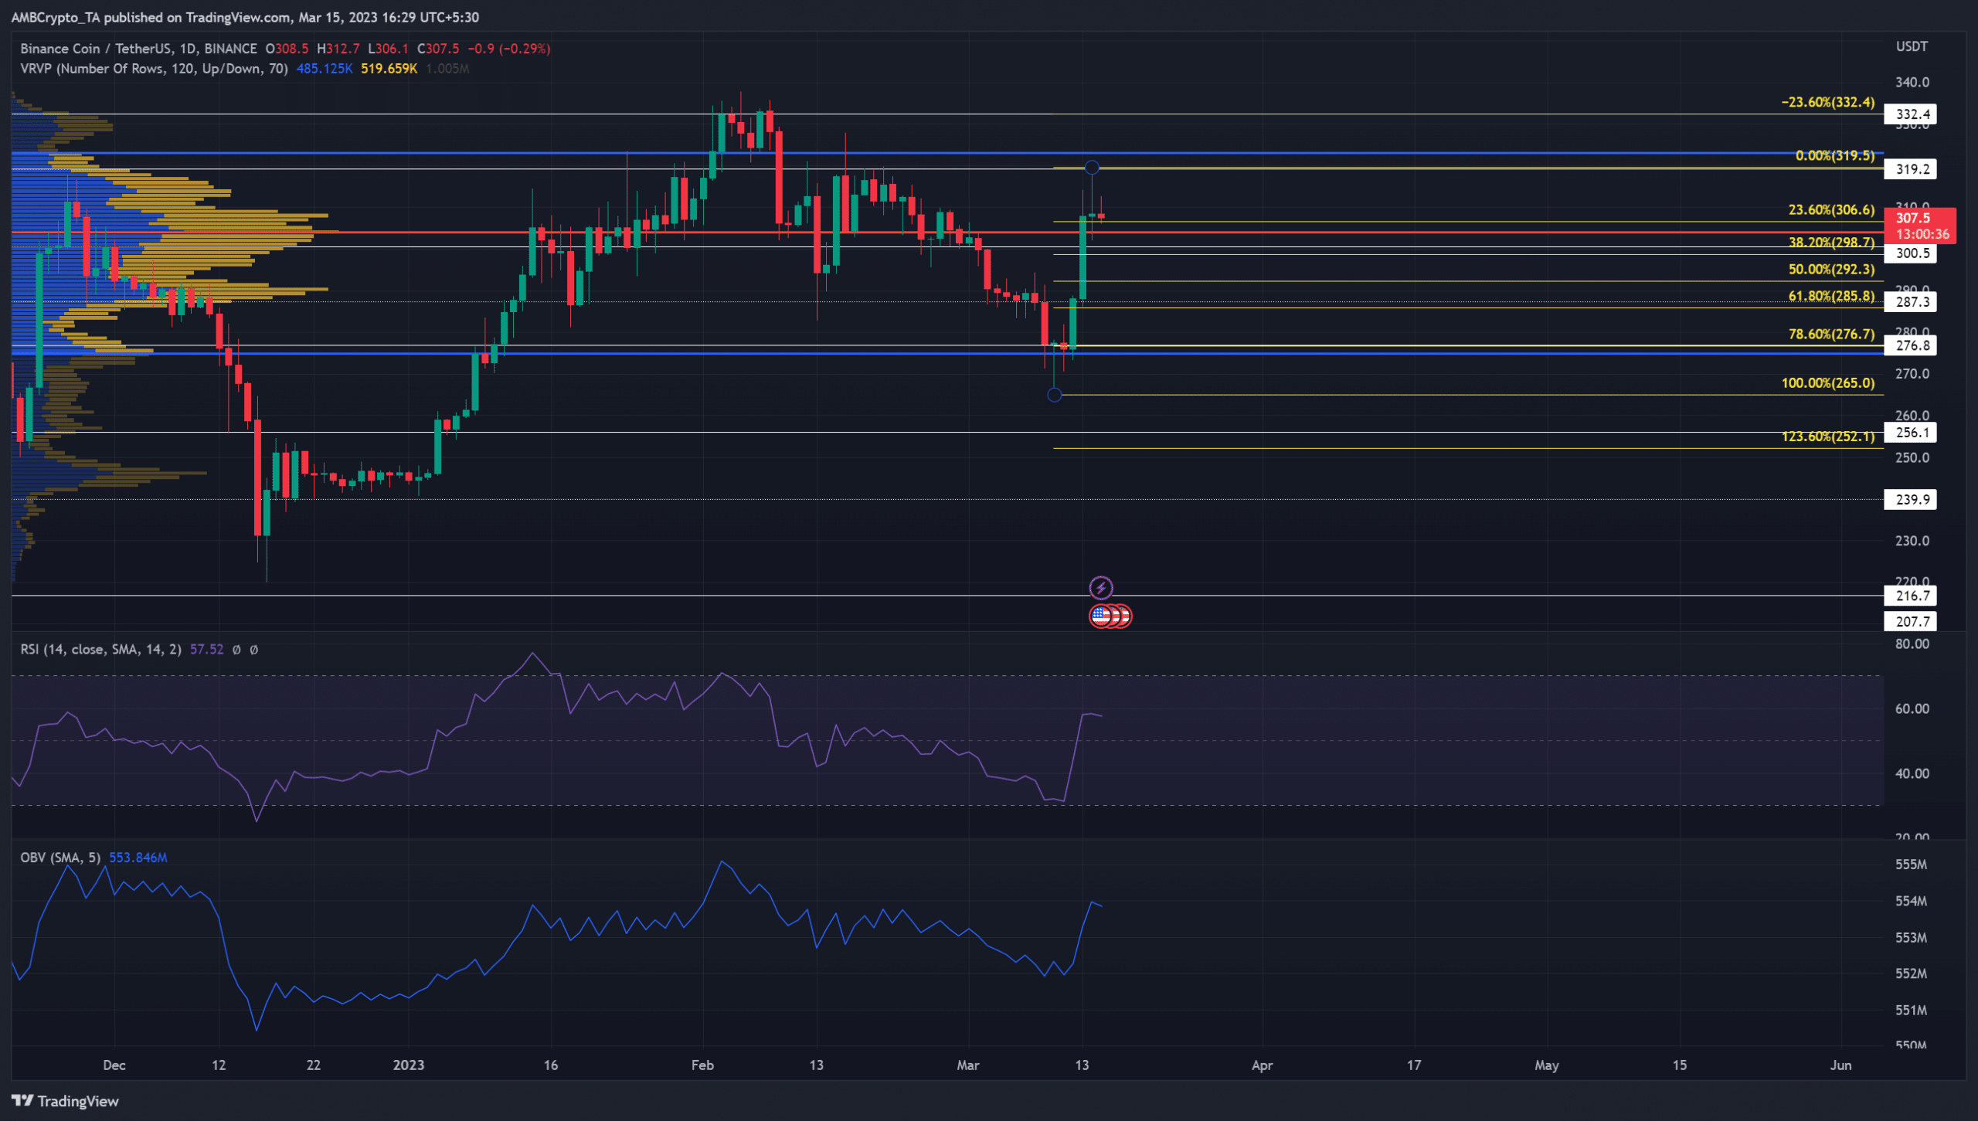This screenshot has height=1121, width=1978.
Task: Select the blue Fibonacci anchor circle at 319.5
Action: tap(1092, 167)
